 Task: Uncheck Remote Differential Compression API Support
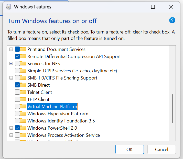[x=17, y=56]
